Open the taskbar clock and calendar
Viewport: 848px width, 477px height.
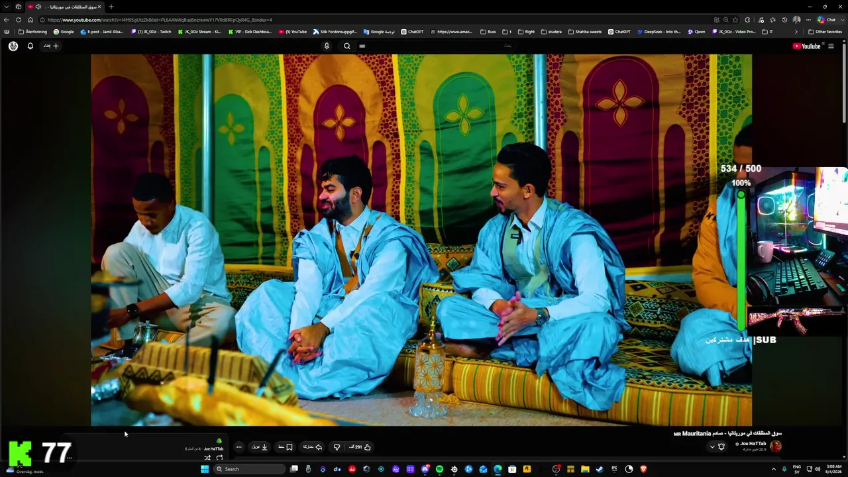[833, 469]
